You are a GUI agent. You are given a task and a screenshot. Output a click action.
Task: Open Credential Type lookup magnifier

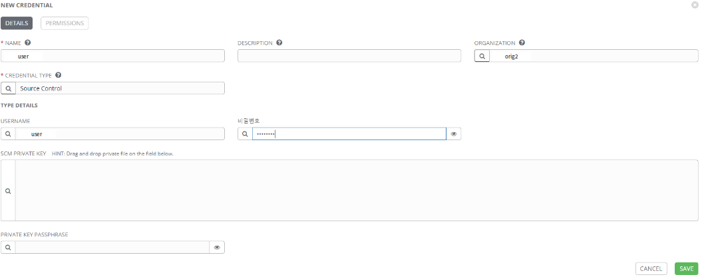pos(8,88)
